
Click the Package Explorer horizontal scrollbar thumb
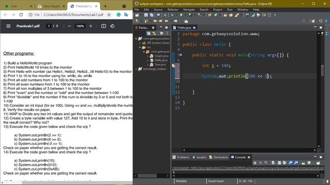point(147,176)
